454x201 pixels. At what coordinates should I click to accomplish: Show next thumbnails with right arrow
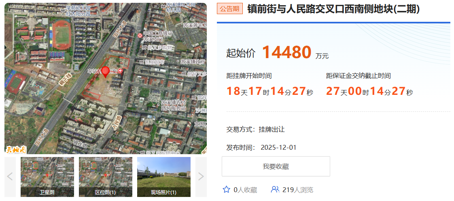tap(201, 176)
